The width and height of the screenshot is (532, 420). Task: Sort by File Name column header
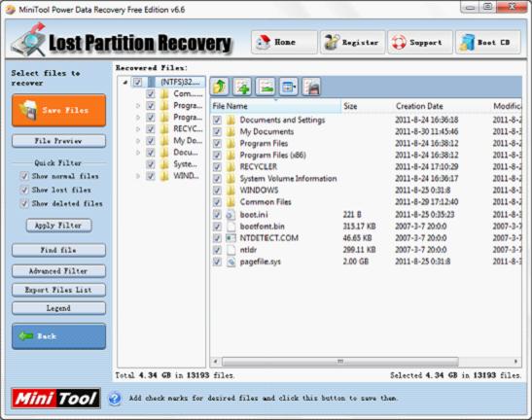point(275,106)
